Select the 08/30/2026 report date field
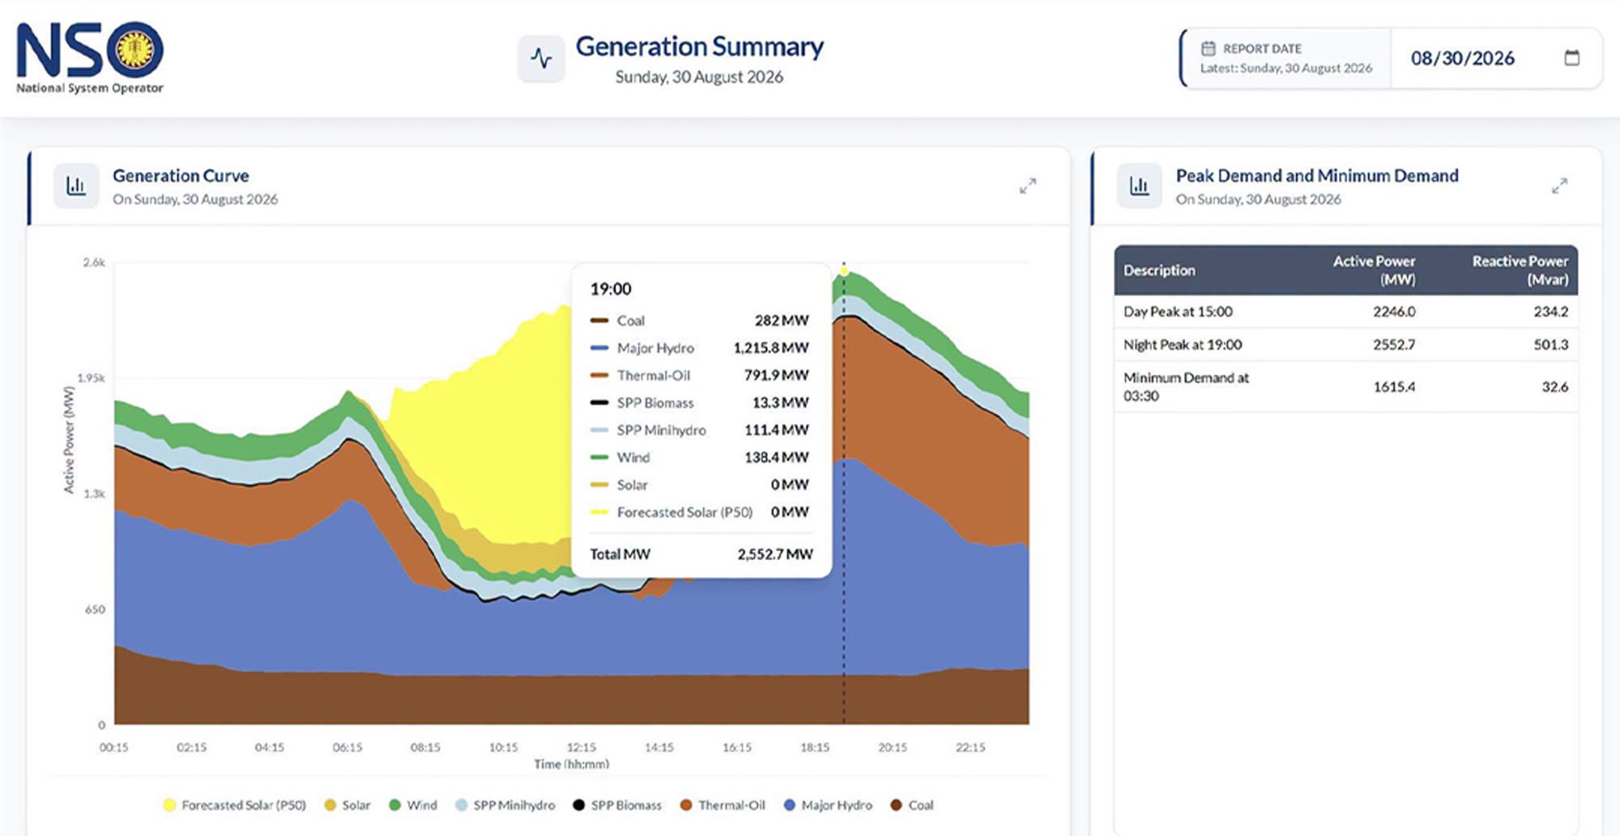The width and height of the screenshot is (1620, 836). (1495, 58)
